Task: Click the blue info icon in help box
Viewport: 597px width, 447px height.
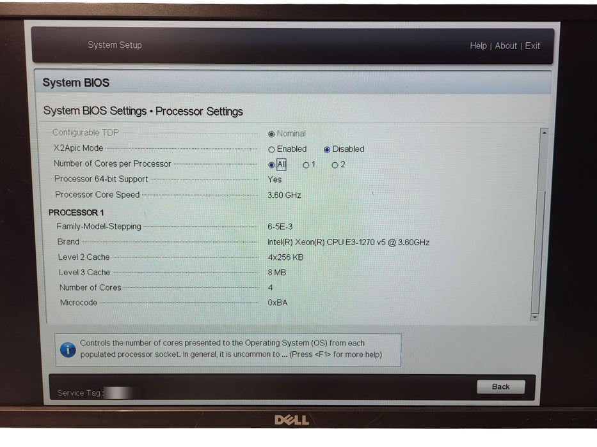Action: pos(68,349)
